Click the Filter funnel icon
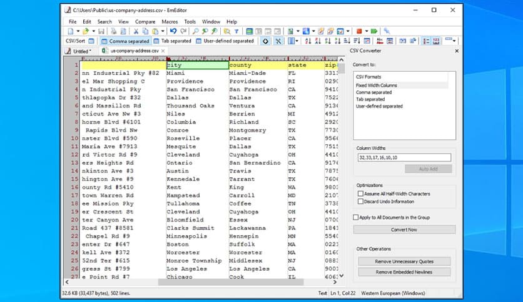 tap(236, 31)
